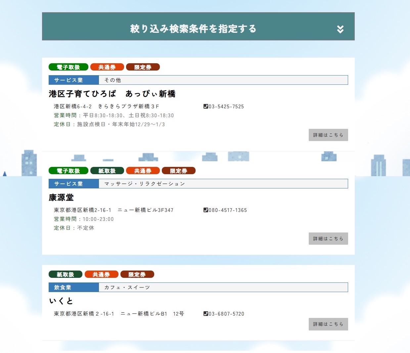Click holiday text 不定休
Image resolution: width=410 pixels, height=353 pixels.
click(x=86, y=228)
